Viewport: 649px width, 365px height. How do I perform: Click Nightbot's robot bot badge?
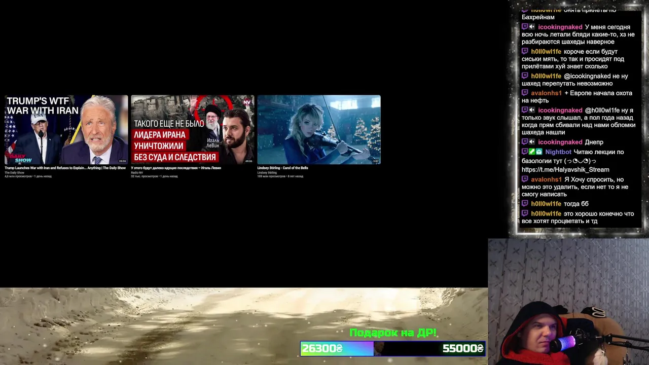[x=539, y=152]
